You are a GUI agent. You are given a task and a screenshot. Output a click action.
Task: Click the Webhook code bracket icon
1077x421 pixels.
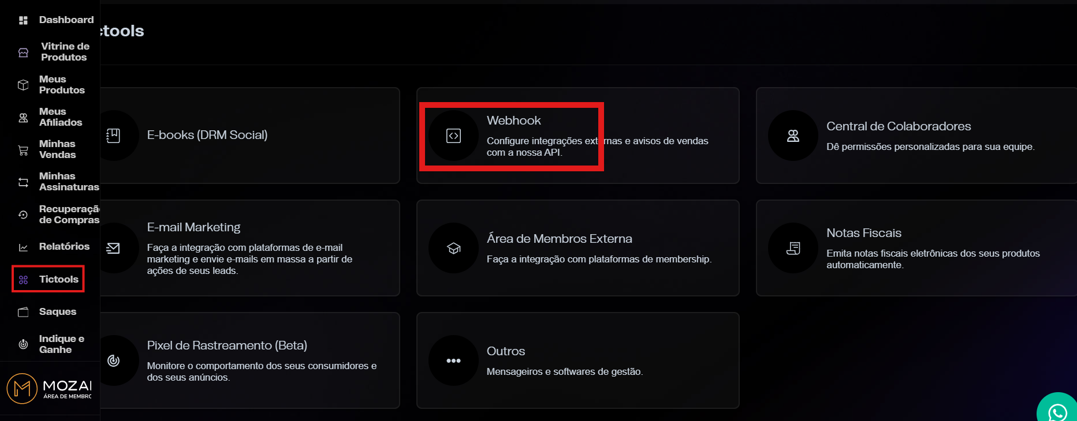coord(454,136)
